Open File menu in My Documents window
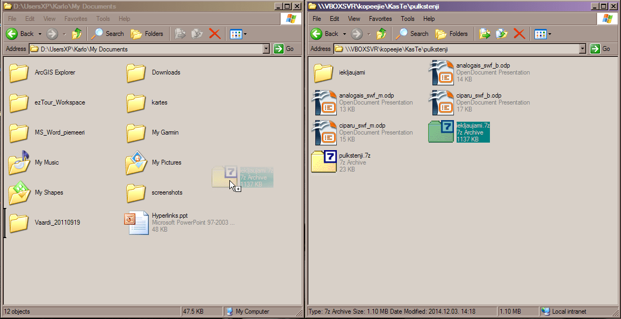The height and width of the screenshot is (319, 621). point(12,19)
